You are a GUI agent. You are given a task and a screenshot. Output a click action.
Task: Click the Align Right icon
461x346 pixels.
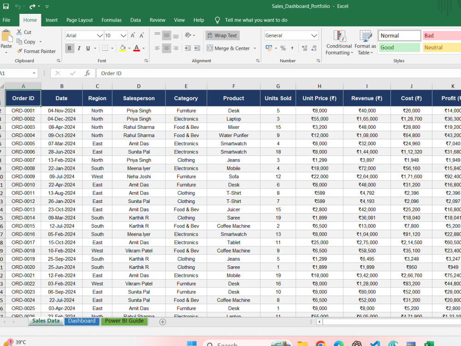tap(176, 48)
